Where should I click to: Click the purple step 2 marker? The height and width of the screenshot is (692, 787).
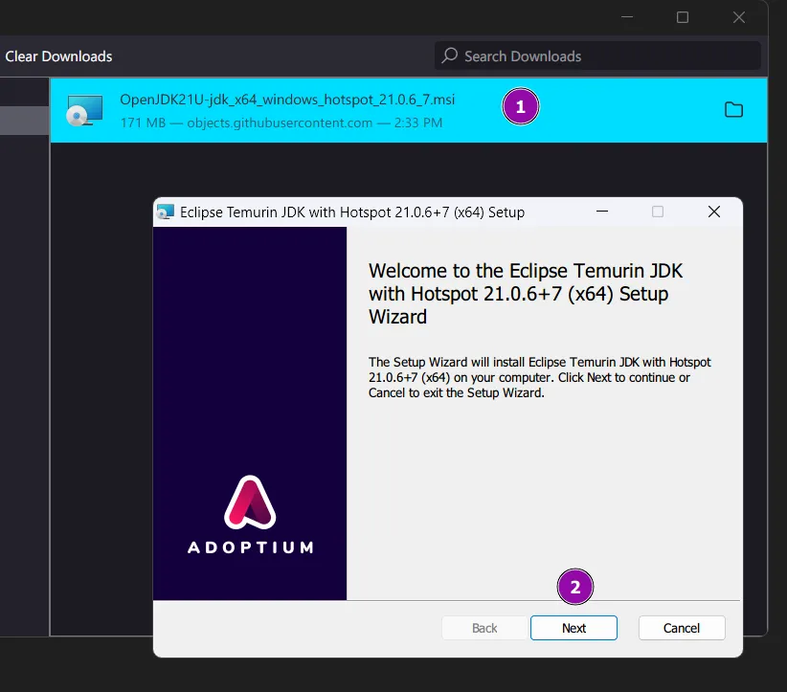[575, 588]
